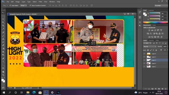Select the Zoom tool in tools panel
Image resolution: width=169 pixels, height=95 pixels.
3,75
